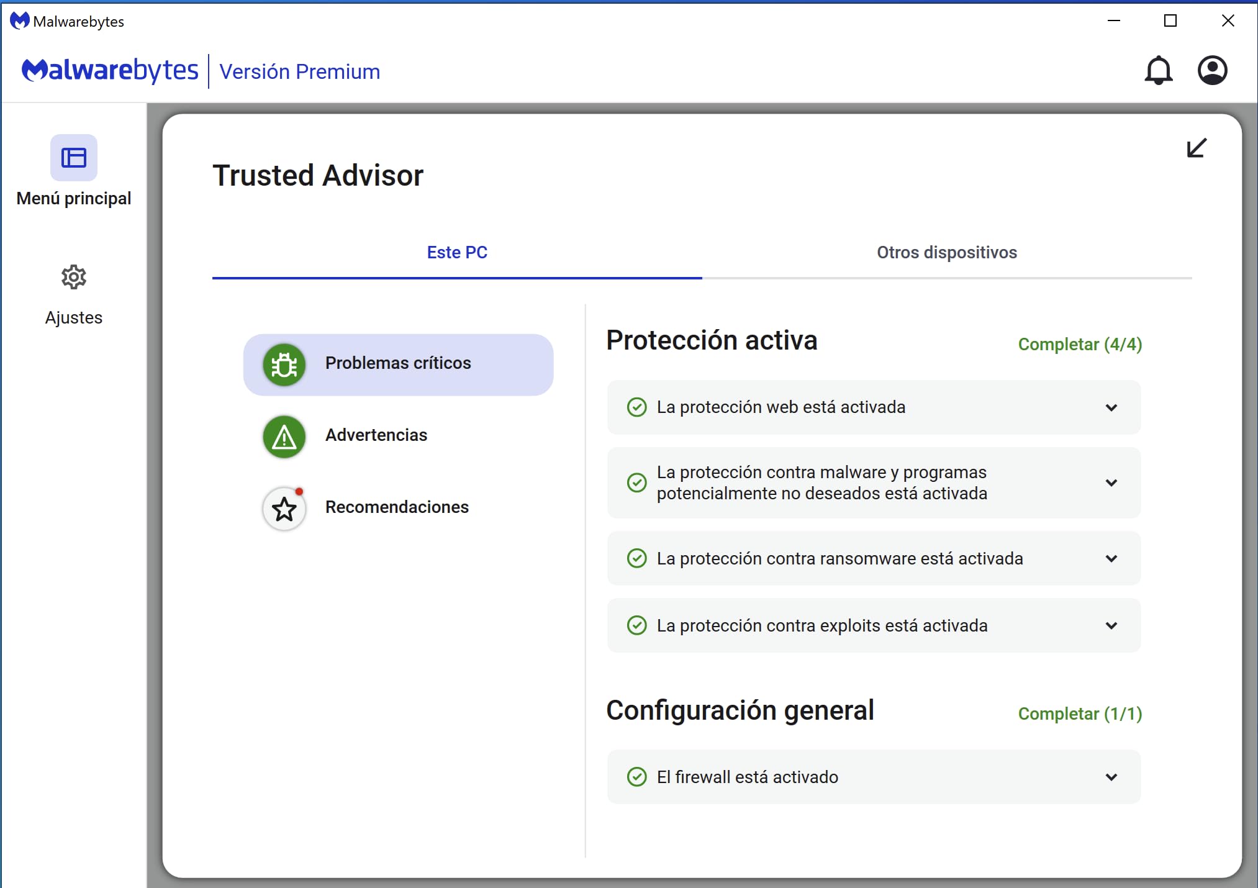Select Advertencias category
Image resolution: width=1258 pixels, height=888 pixels.
[398, 437]
